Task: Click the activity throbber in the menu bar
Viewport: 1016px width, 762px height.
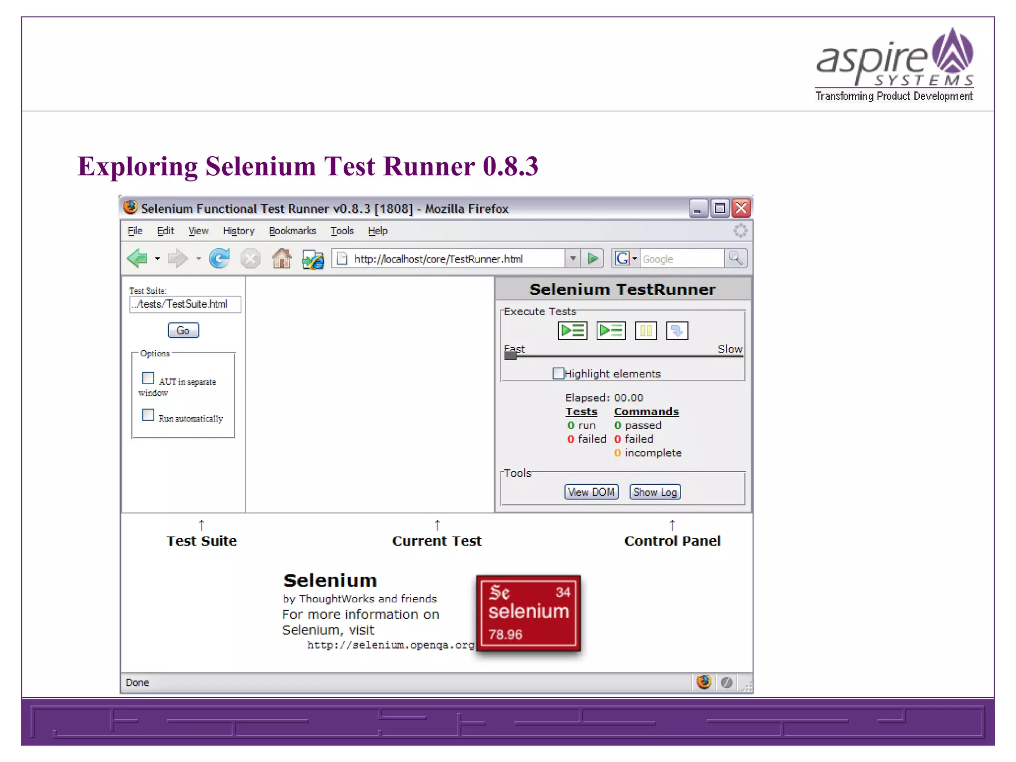Action: [x=740, y=231]
